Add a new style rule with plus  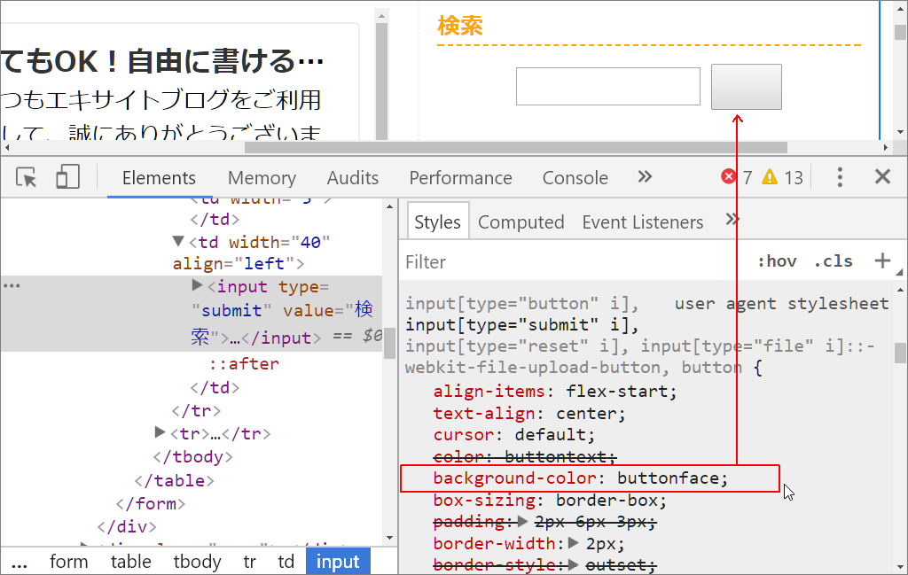point(882,260)
